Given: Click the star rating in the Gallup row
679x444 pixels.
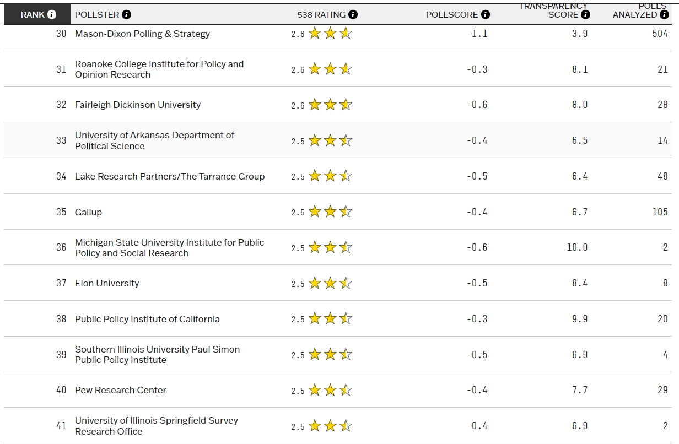Looking at the screenshot, I should point(330,212).
